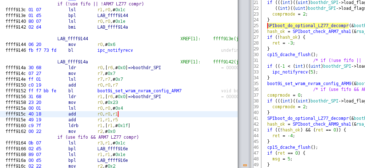Viewport: 365px width, 168px height.
Task: Jump to XREF ffff9142 reference
Action: point(225,62)
